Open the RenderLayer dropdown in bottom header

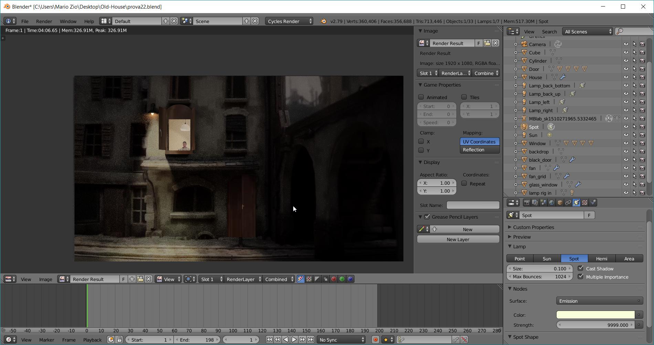[x=243, y=279]
